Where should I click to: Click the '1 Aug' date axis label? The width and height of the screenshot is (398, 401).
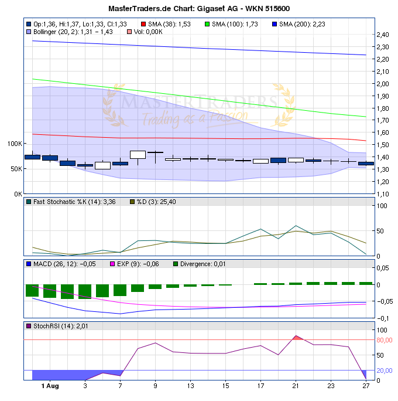50,386
